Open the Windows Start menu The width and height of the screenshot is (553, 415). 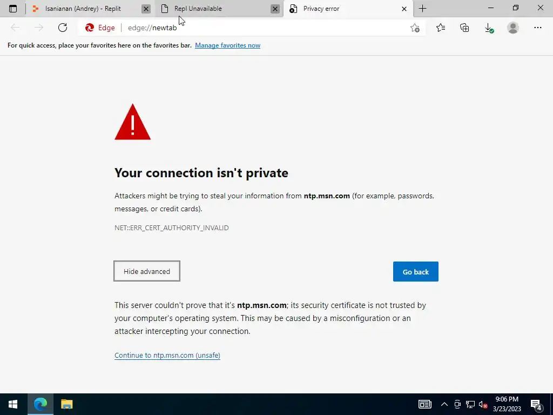point(13,404)
